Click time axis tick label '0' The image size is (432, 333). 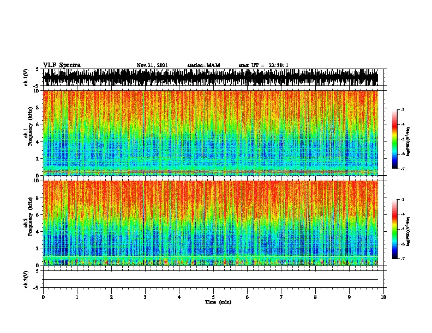pos(43,297)
